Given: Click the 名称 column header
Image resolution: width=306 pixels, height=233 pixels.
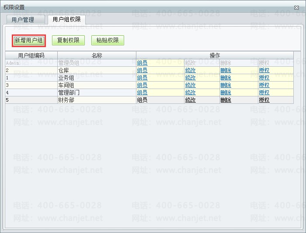Looking at the screenshot, I should tap(97, 55).
